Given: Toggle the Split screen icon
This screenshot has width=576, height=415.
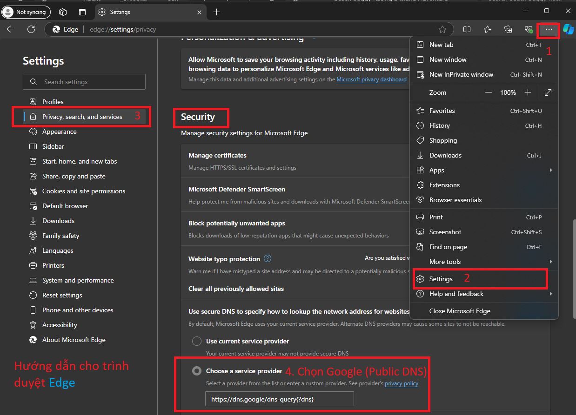Looking at the screenshot, I should 467,29.
